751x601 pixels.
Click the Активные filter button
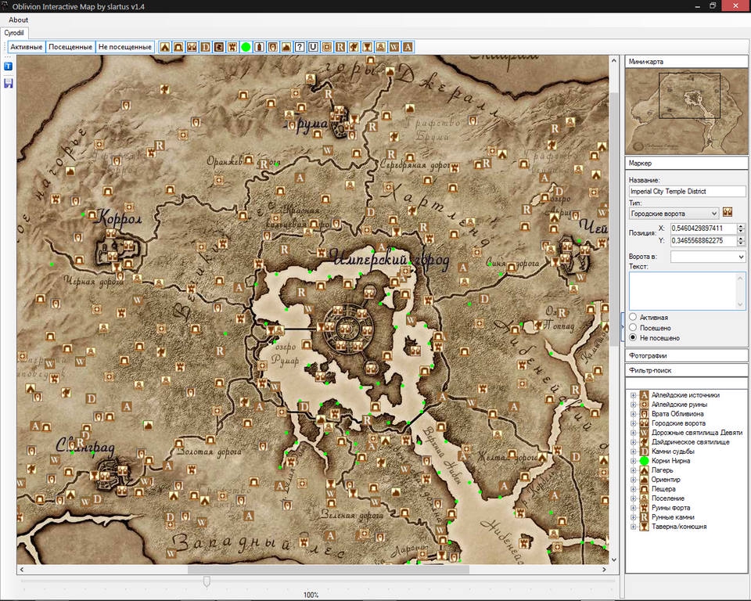pos(27,47)
